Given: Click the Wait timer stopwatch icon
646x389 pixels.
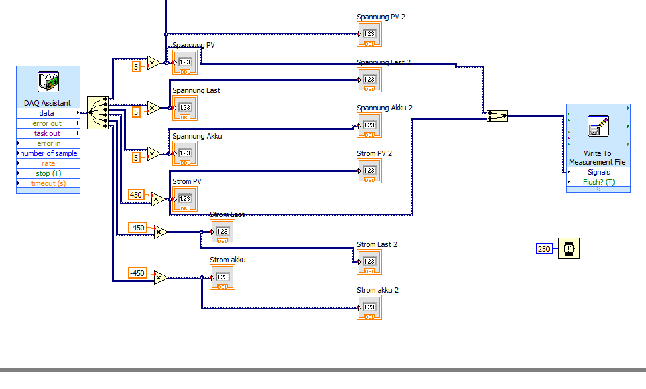Looking at the screenshot, I should click(569, 248).
